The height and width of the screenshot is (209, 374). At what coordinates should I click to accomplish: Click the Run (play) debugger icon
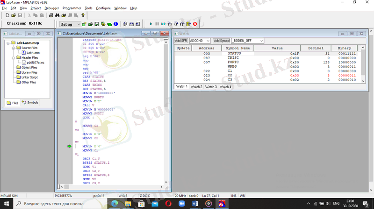point(151,24)
